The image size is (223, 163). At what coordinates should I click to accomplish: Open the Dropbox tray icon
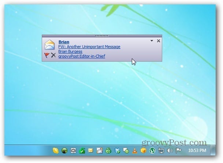click(117, 151)
